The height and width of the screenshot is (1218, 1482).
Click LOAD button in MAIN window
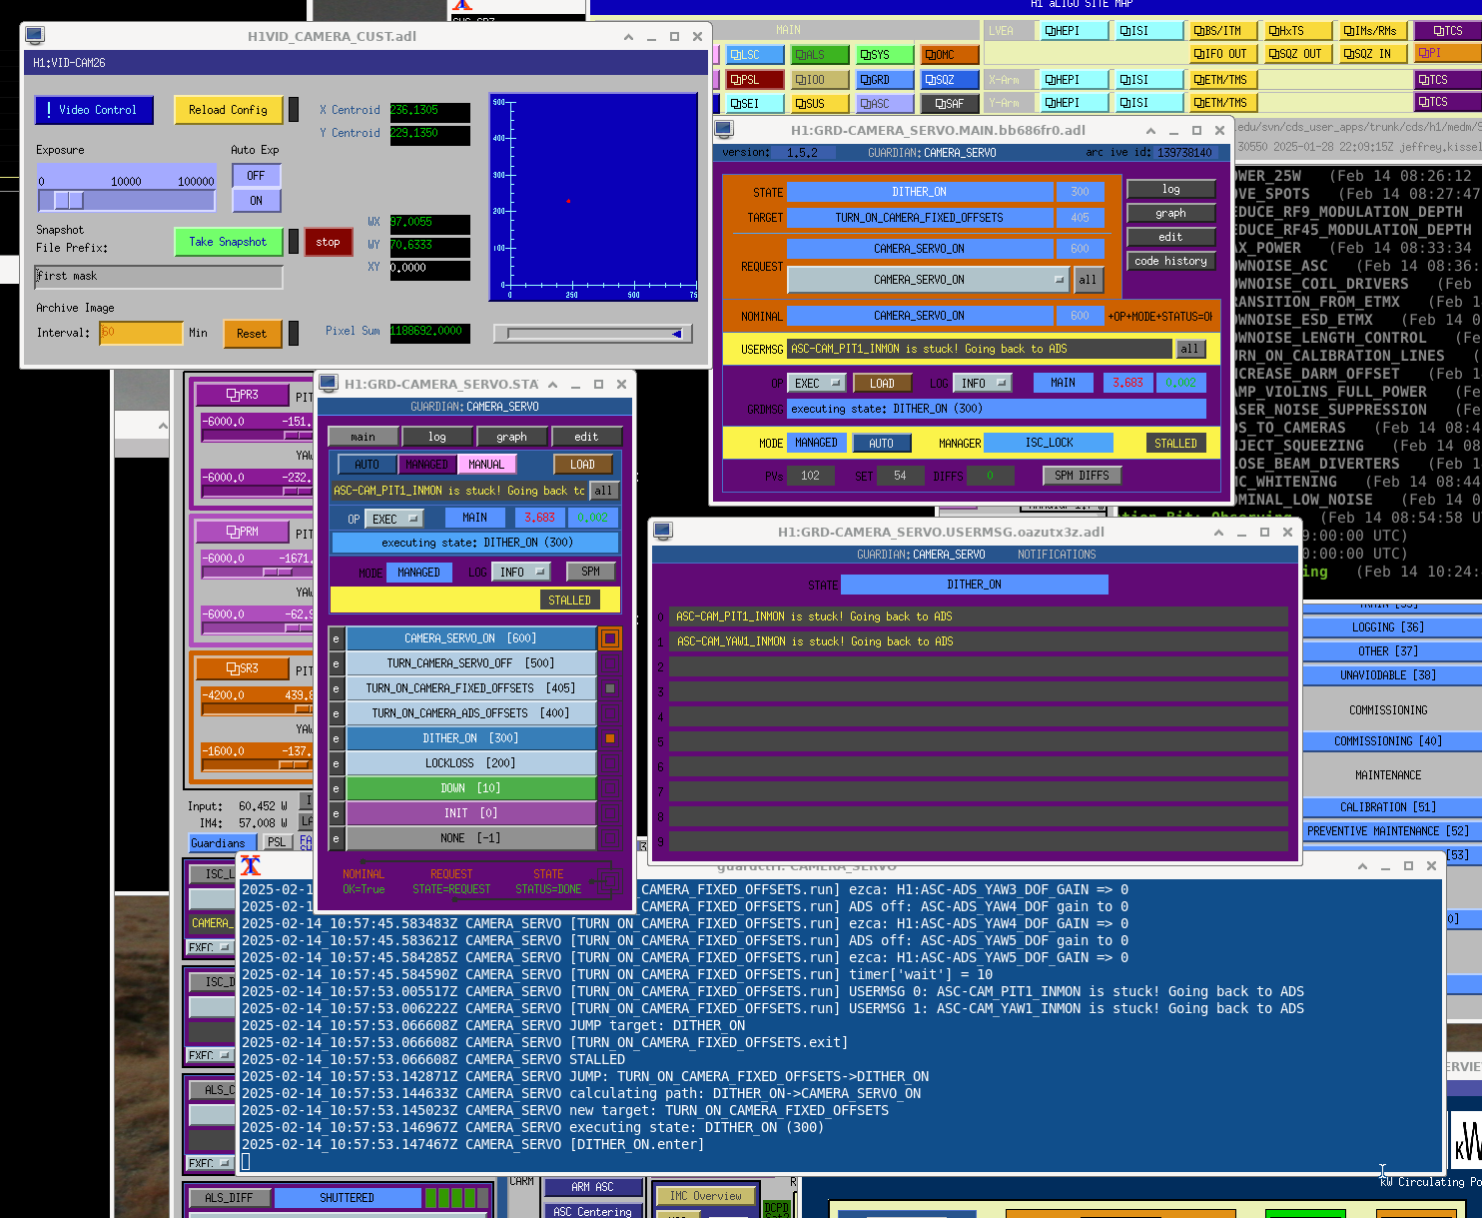click(883, 383)
